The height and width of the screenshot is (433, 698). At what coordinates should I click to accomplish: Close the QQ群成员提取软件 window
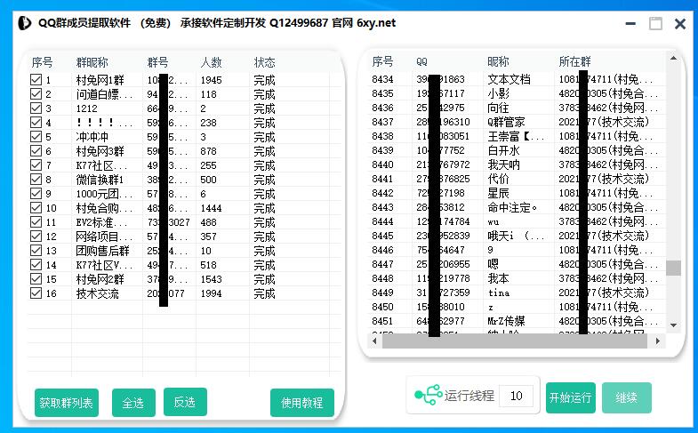pos(679,23)
